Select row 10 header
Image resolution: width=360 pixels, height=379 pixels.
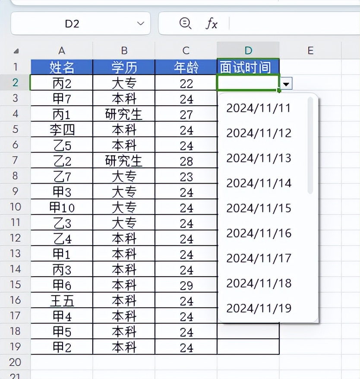point(15,207)
